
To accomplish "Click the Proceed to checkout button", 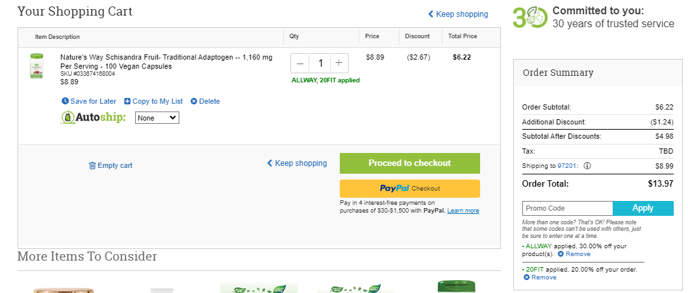I will point(410,163).
